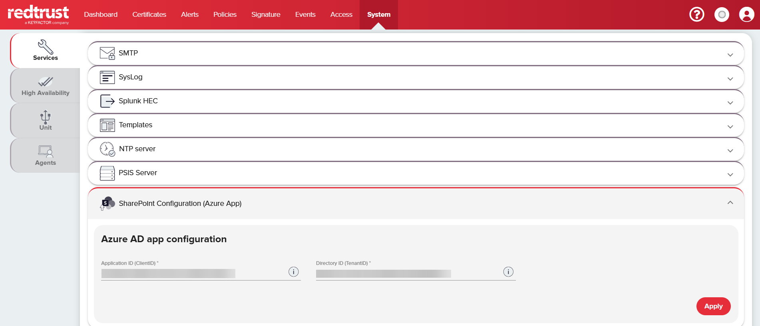This screenshot has width=760, height=326.
Task: Select the Services wrench icon
Action: [x=46, y=47]
